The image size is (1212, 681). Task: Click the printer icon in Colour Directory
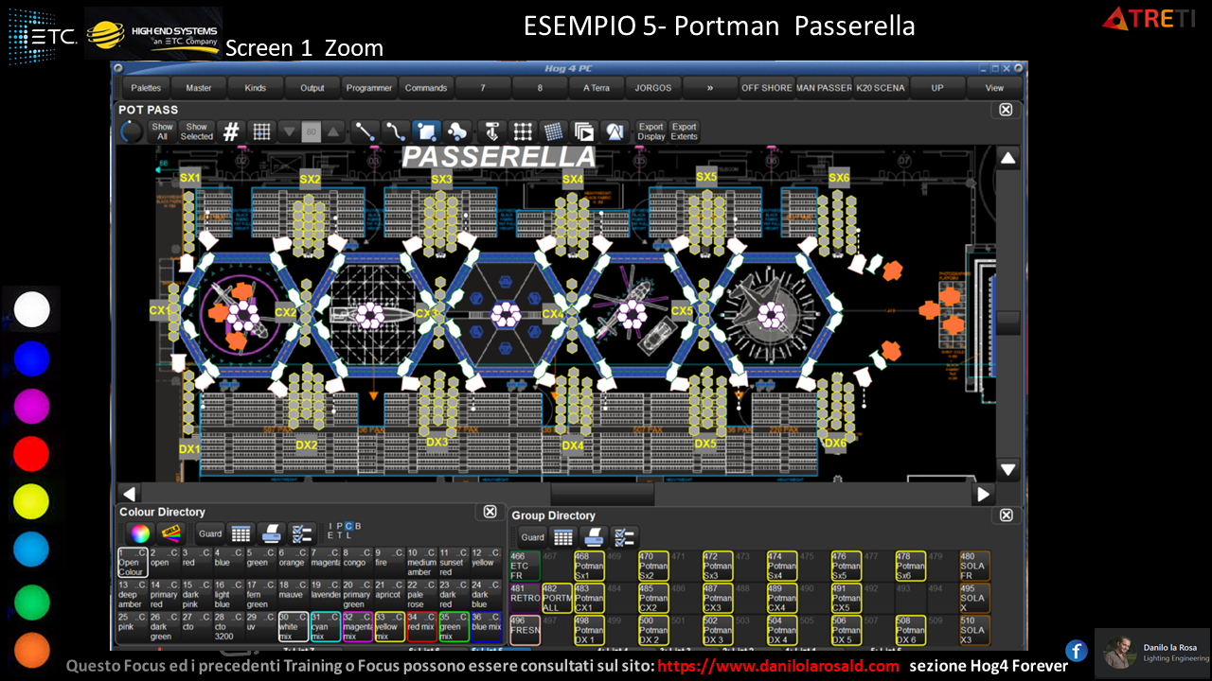coord(271,533)
